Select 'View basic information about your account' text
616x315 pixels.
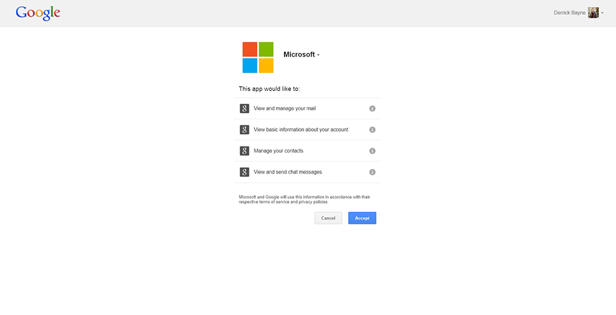pos(301,129)
